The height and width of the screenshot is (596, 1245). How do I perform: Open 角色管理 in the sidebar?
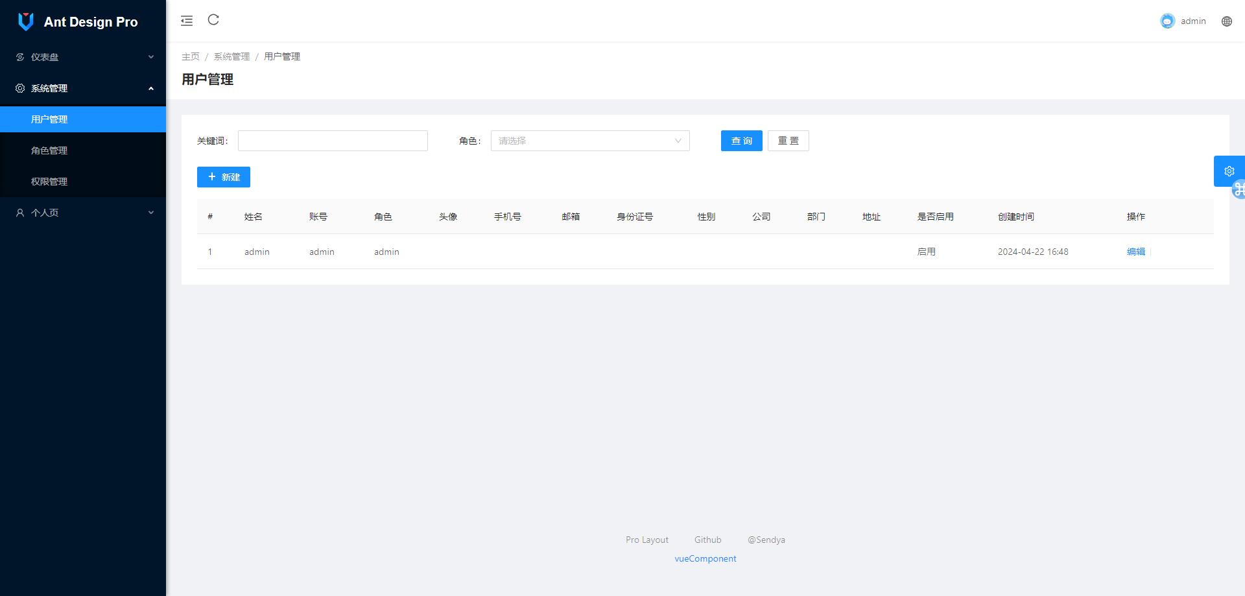pyautogui.click(x=83, y=150)
